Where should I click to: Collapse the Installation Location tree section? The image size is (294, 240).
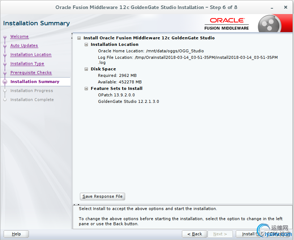[x=86, y=44]
